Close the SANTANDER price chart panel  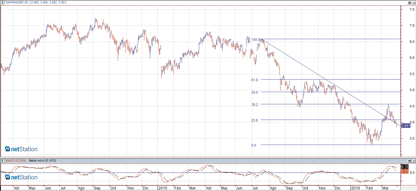(414, 3)
